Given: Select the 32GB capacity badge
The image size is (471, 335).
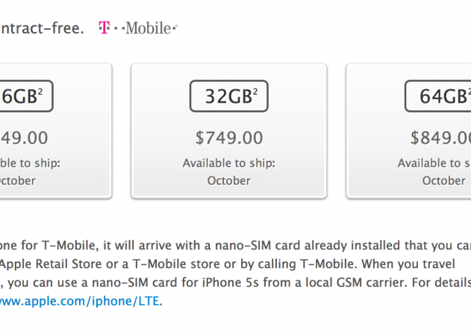Looking at the screenshot, I should (228, 97).
